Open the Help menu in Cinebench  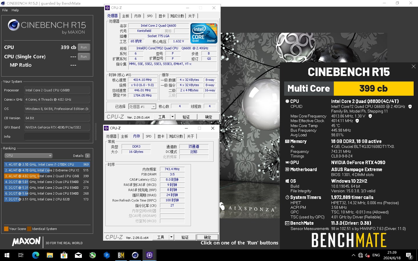click(15, 10)
